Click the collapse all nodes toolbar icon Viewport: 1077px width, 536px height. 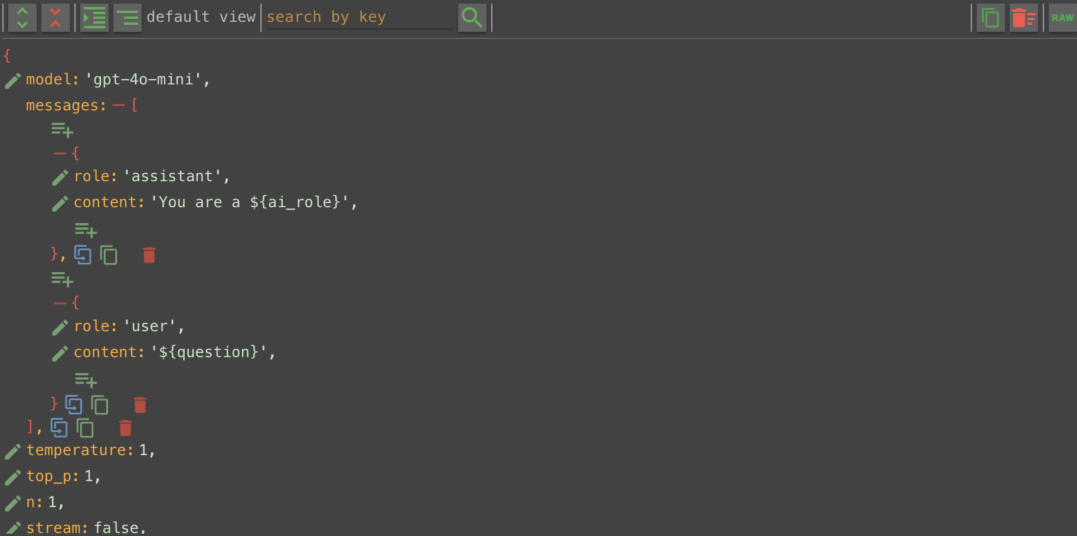click(x=56, y=18)
